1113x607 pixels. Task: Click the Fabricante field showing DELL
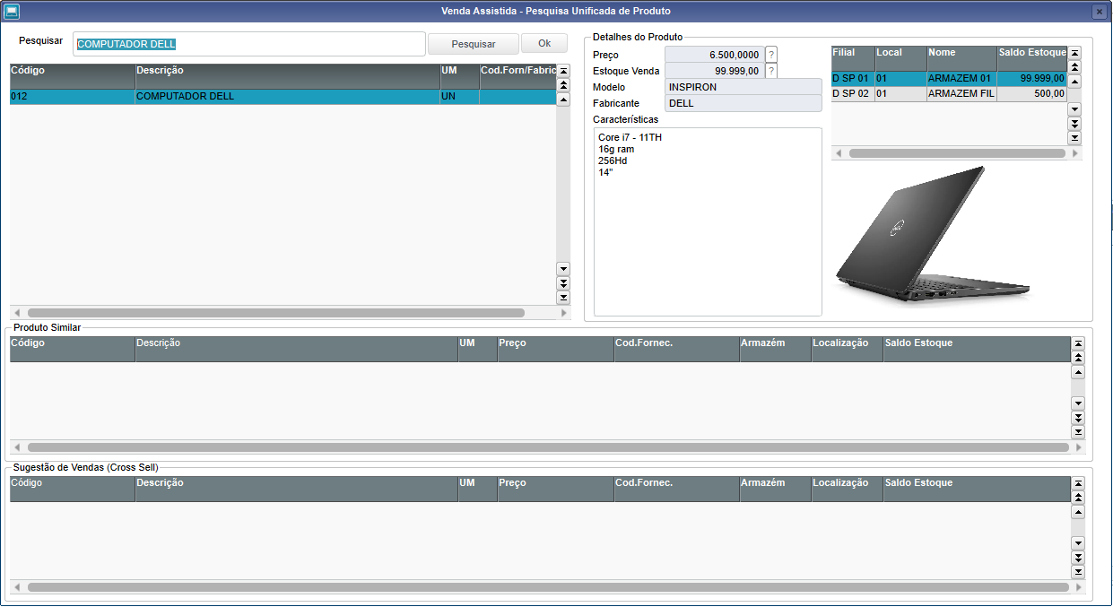point(743,103)
